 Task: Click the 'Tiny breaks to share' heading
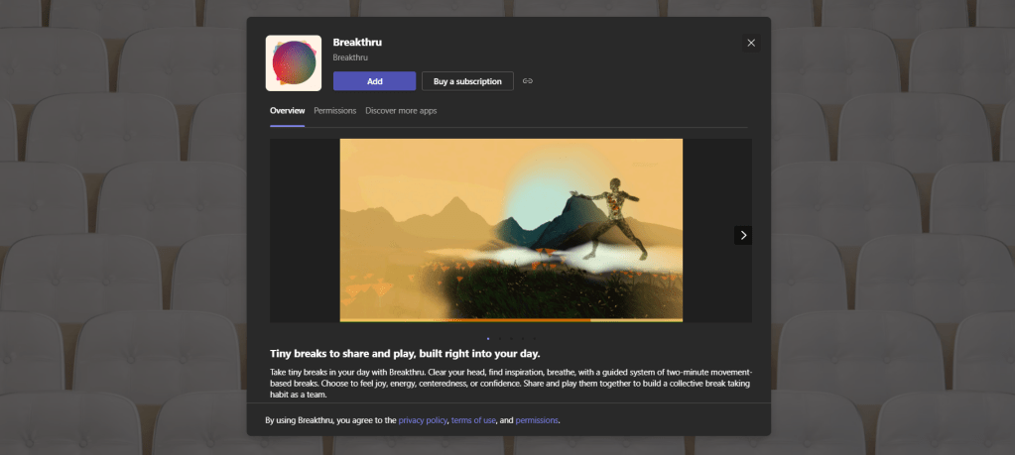coord(405,353)
